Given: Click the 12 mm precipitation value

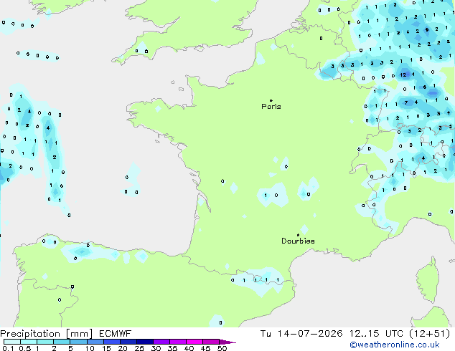Looking at the screenshot, I should [x=403, y=74].
